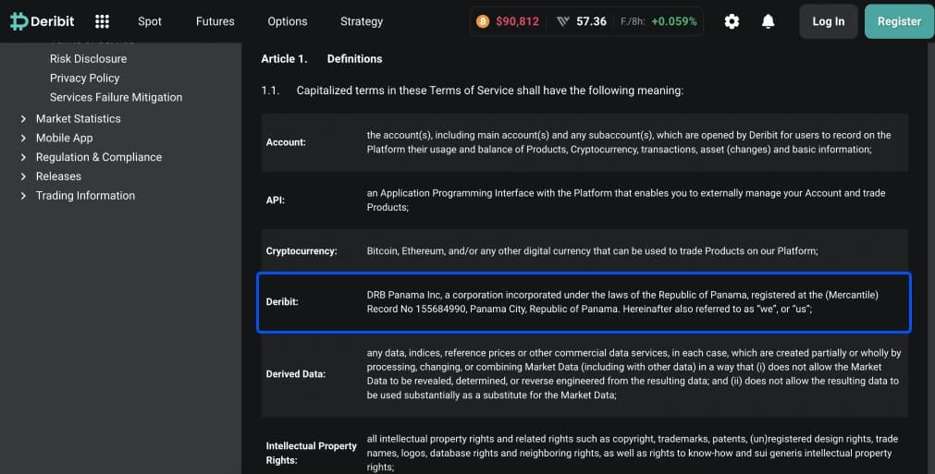Expand the Market Statistics chevron

(23, 118)
